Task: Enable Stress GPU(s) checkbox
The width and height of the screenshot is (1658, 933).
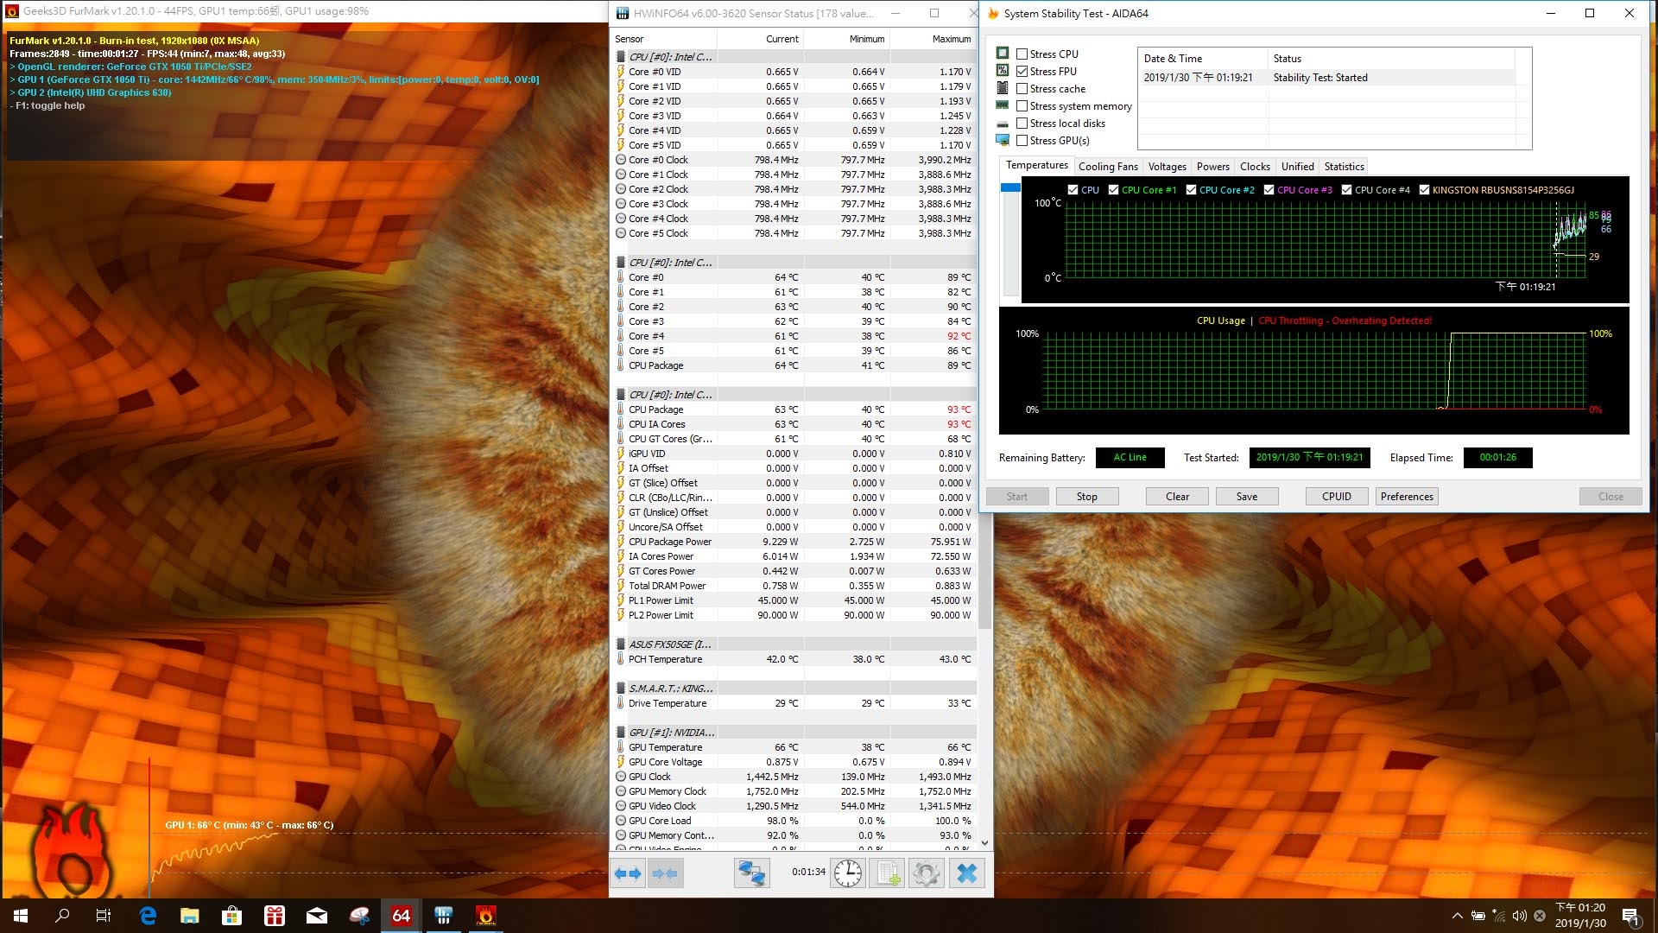Action: pyautogui.click(x=1022, y=140)
